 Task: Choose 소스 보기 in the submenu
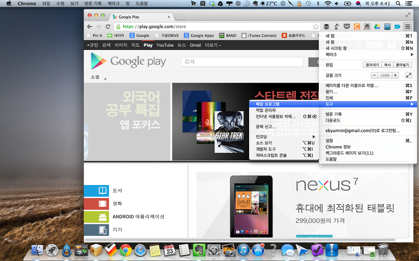pos(284,143)
